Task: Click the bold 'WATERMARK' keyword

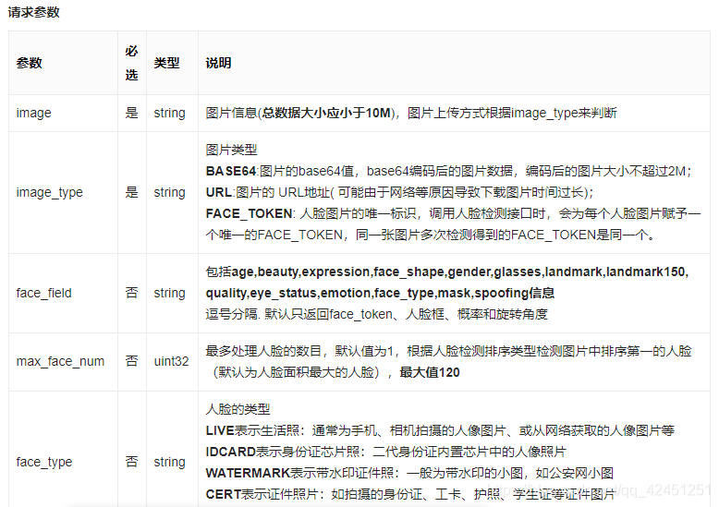Action: click(x=248, y=473)
